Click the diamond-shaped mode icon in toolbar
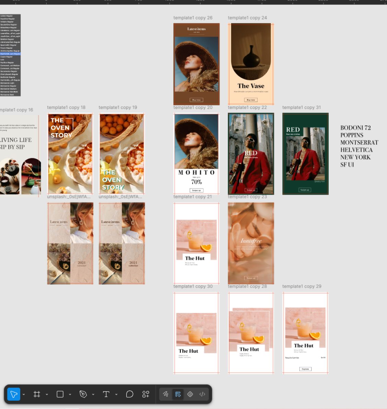Viewport: 387px width, 409px height. 190,394
